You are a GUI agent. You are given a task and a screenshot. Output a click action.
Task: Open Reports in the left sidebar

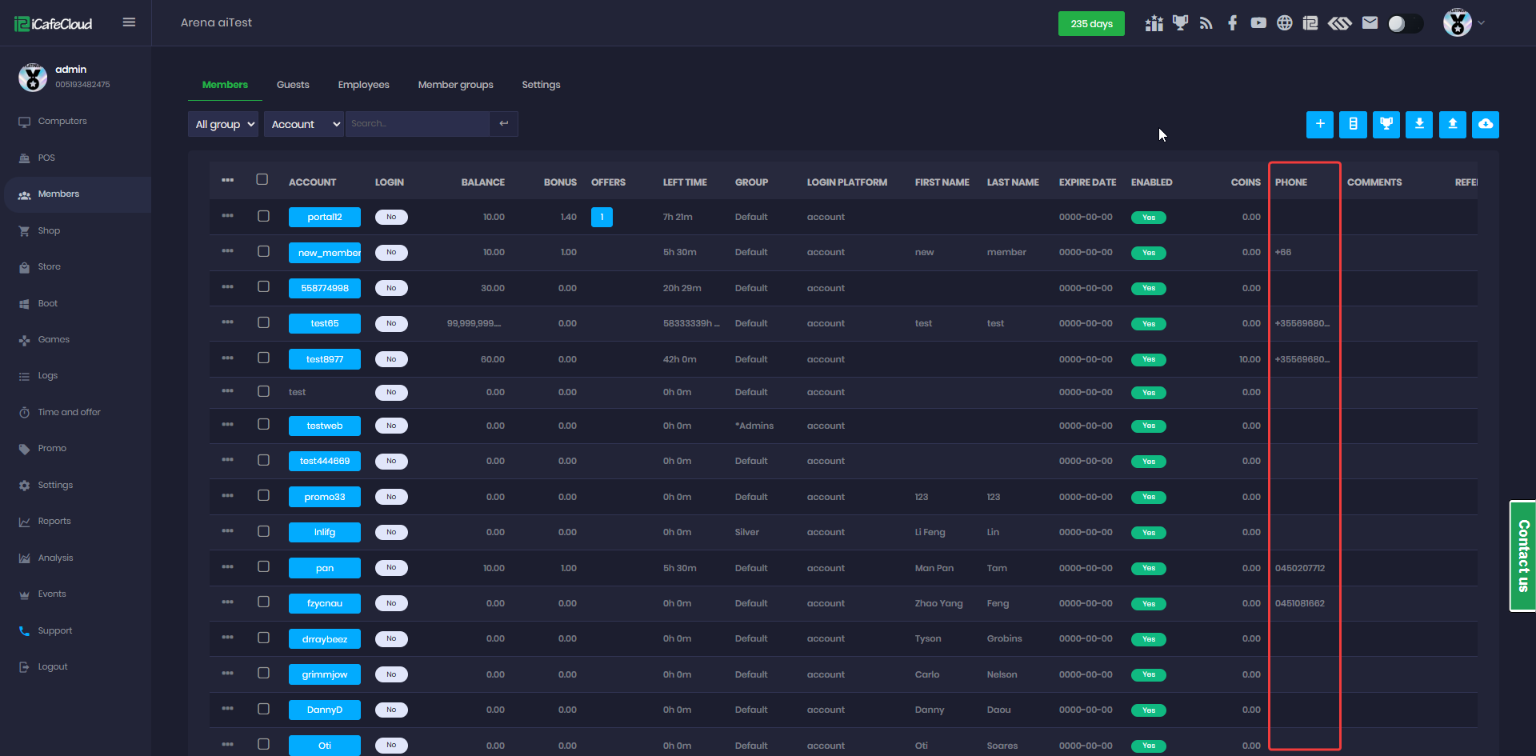click(54, 522)
